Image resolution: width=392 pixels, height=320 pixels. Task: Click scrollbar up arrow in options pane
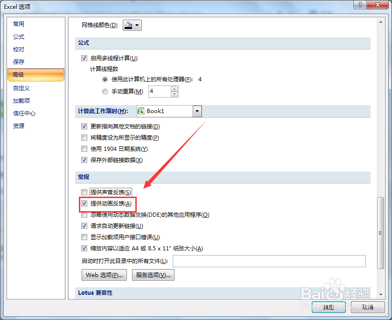380,22
